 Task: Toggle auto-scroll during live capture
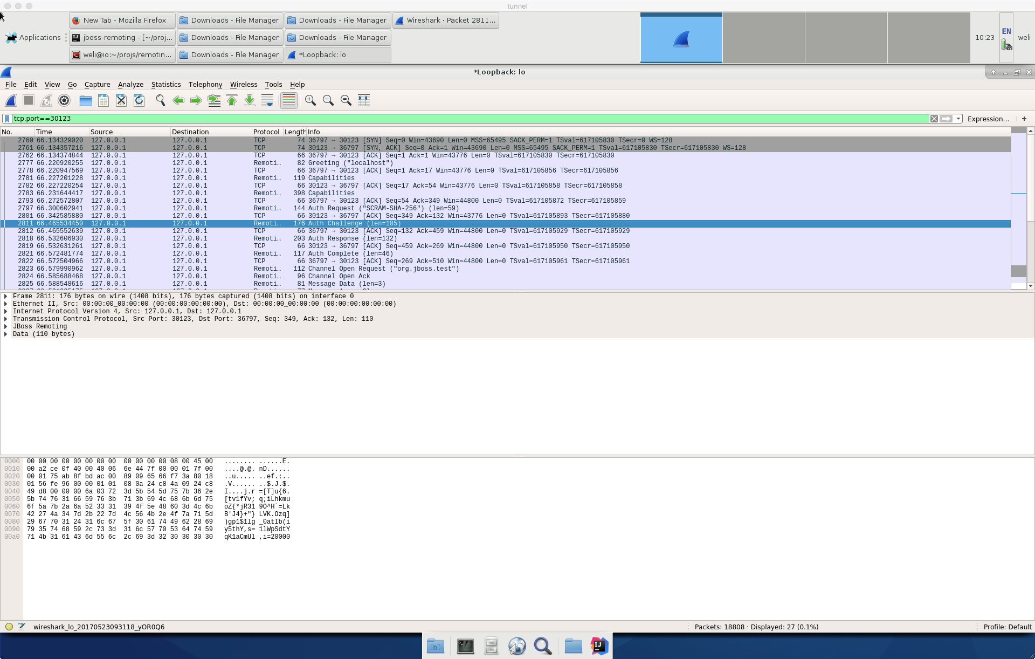coord(267,100)
